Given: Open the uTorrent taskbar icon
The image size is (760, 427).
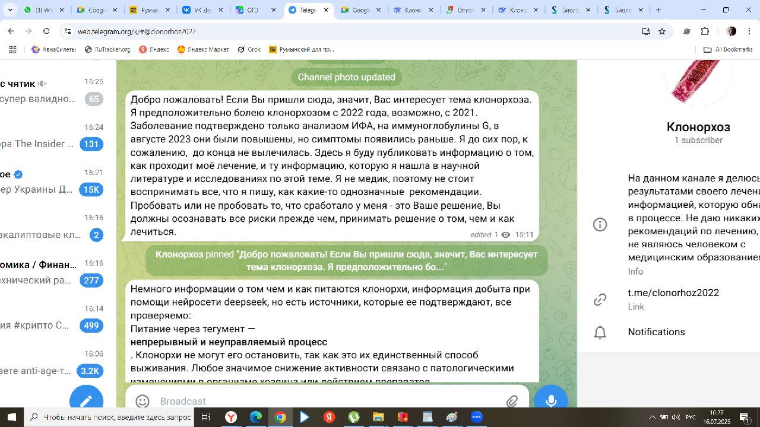Looking at the screenshot, I should pyautogui.click(x=354, y=418).
